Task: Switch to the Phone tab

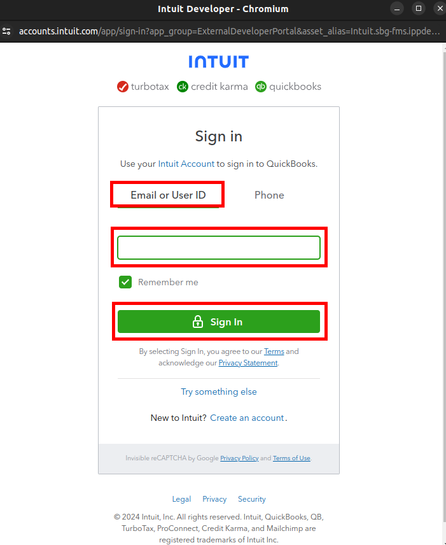Action: [269, 195]
